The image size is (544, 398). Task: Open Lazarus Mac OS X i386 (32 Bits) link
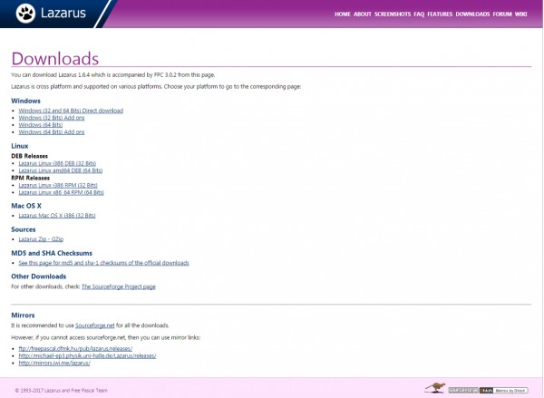57,216
